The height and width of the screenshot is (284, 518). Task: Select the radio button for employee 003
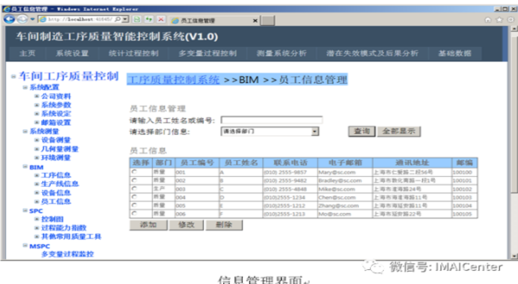(x=134, y=189)
